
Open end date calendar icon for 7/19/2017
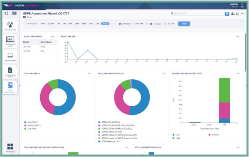click(x=151, y=24)
